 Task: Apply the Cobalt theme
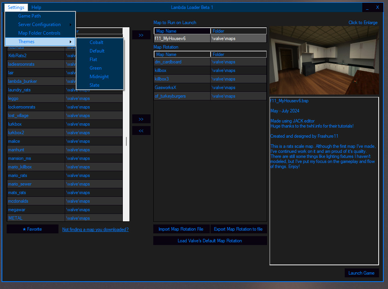click(96, 42)
